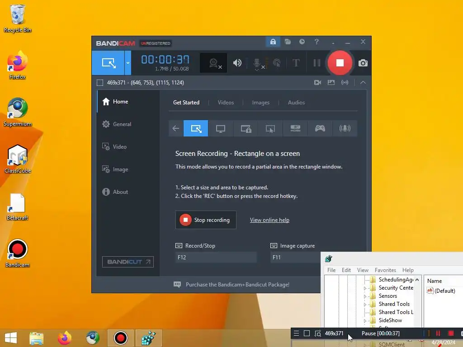Click the fullscreen square icon on recording bar
This screenshot has width=463, height=347.
[307, 333]
